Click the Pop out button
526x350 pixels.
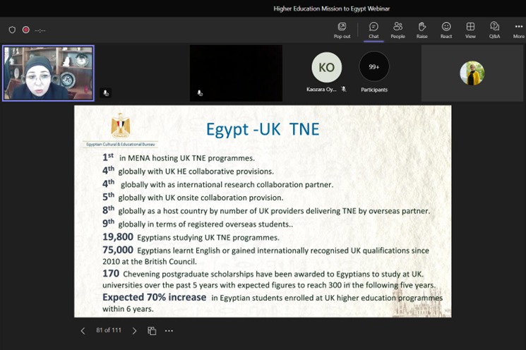click(x=342, y=30)
